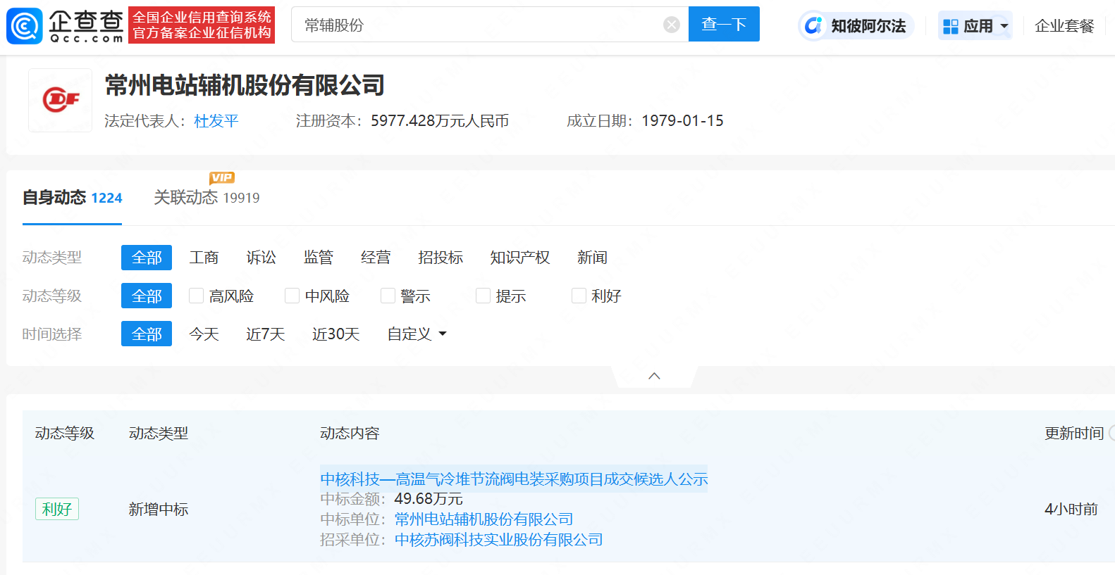This screenshot has width=1115, height=575.
Task: Open the 知彼阿尔法 AI assistant
Action: [856, 26]
